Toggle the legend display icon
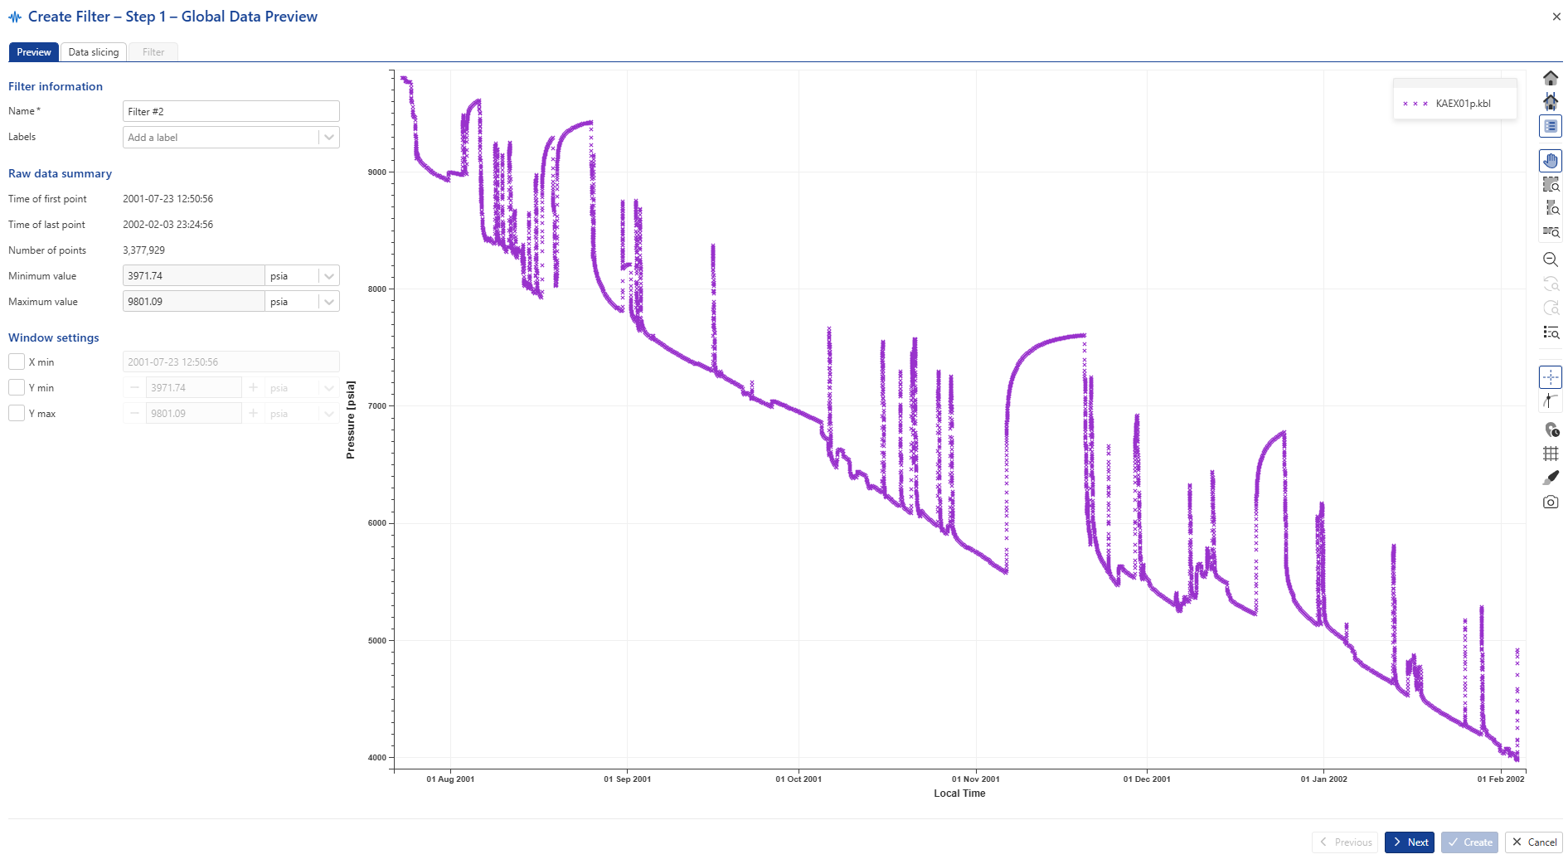1568x864 pixels. 1550,126
